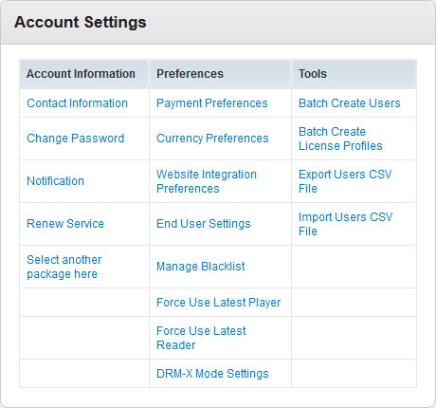Click End User Settings link

(204, 224)
